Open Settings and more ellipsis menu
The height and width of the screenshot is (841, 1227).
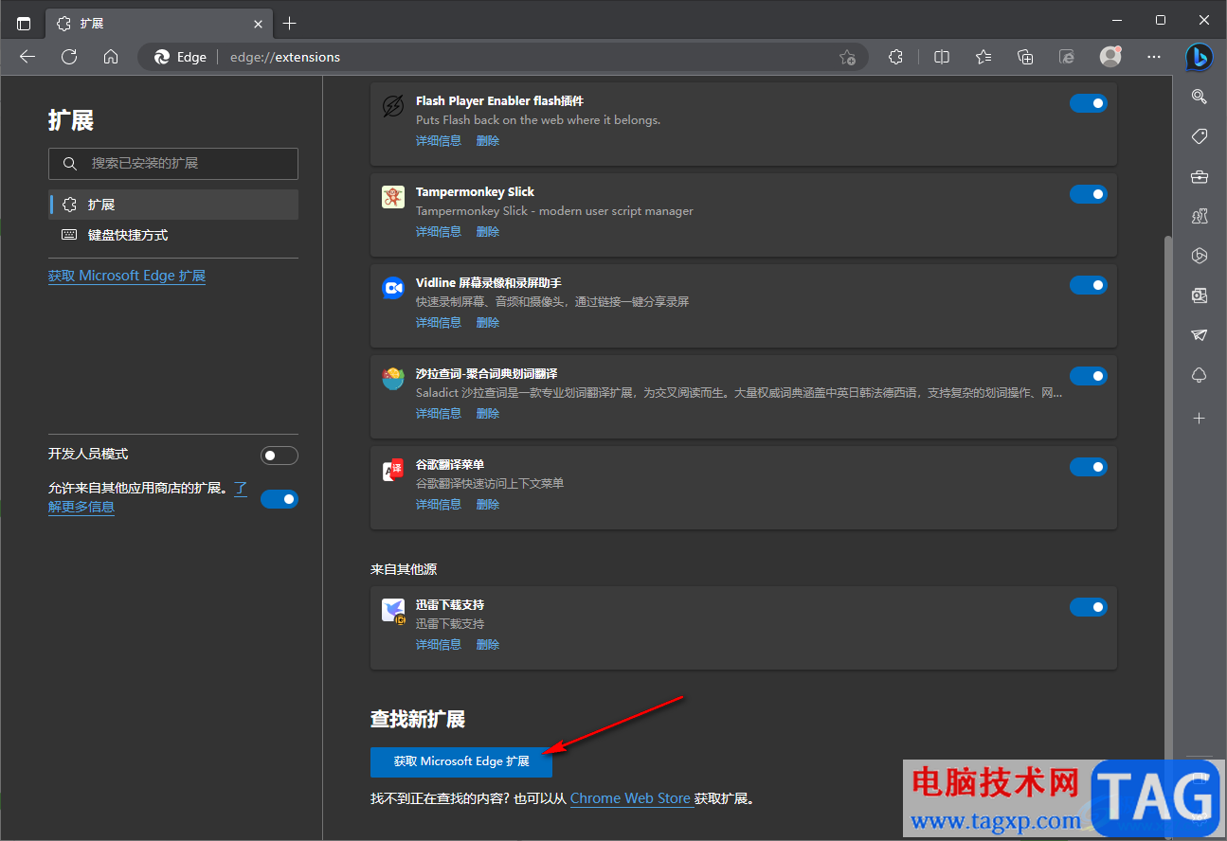click(x=1154, y=57)
